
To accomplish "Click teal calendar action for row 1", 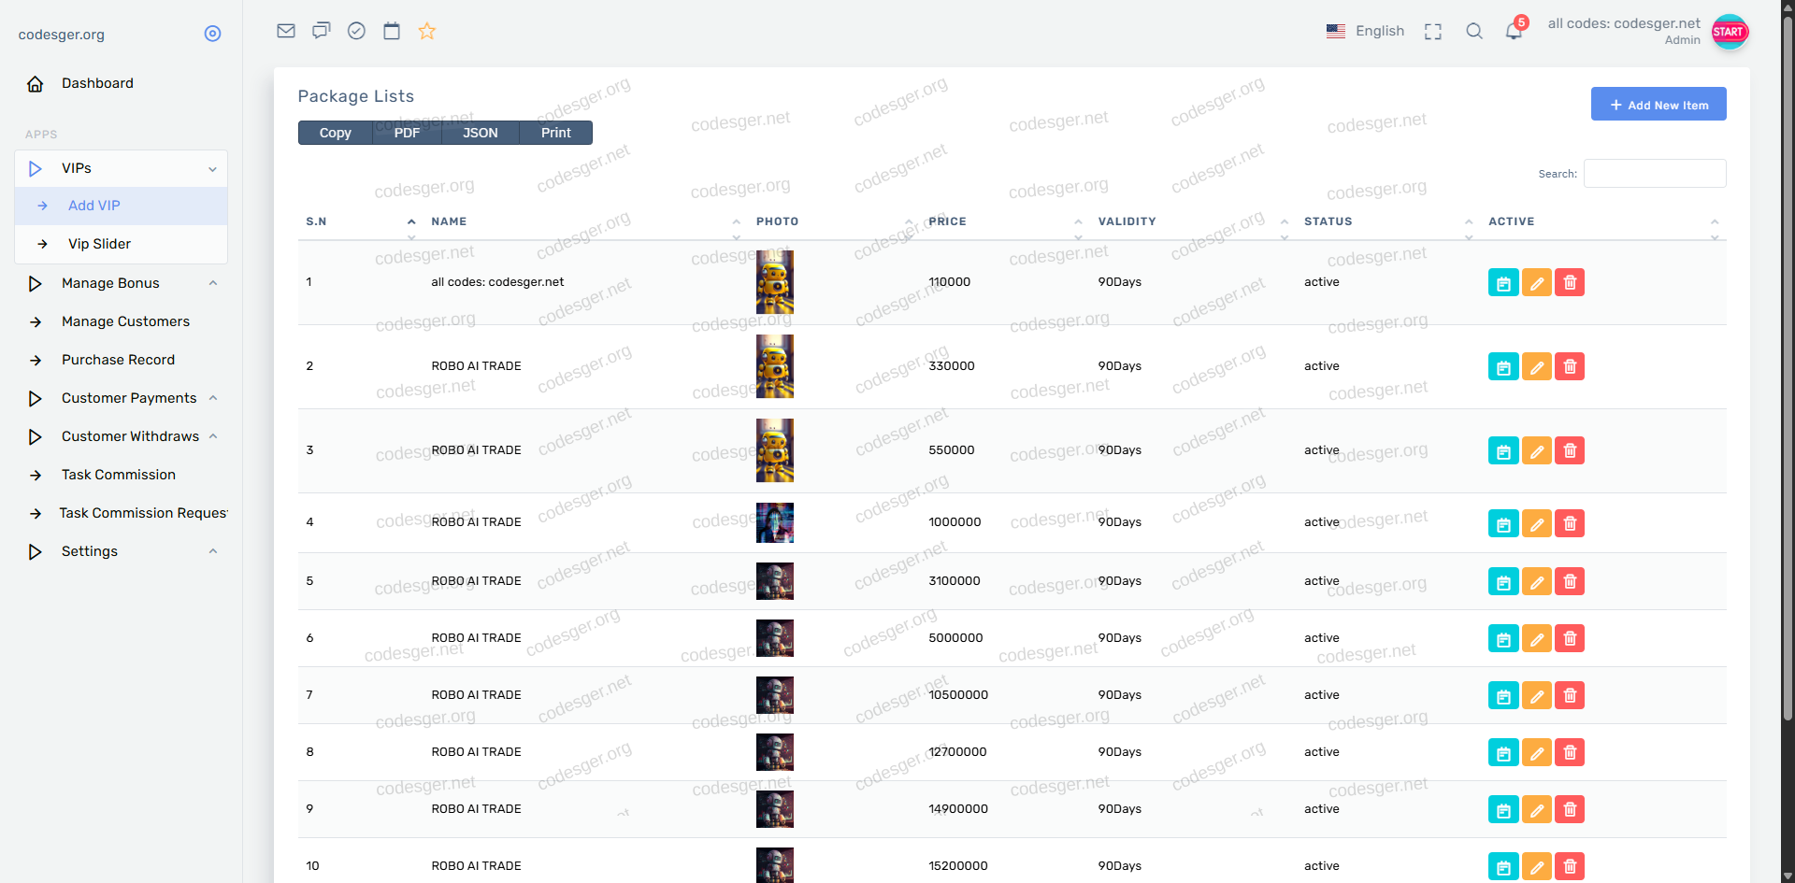I will 1502,282.
